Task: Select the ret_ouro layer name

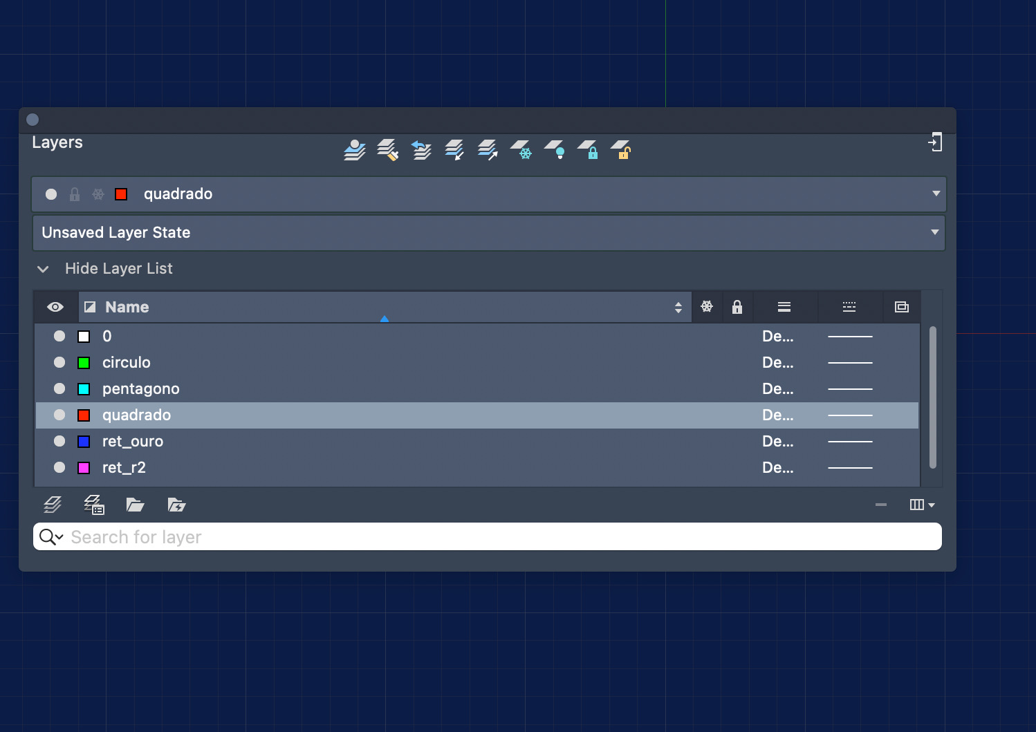Action: [x=133, y=441]
